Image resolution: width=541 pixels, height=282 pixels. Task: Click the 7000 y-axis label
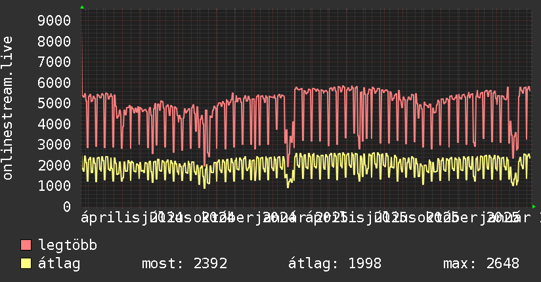[x=54, y=62]
